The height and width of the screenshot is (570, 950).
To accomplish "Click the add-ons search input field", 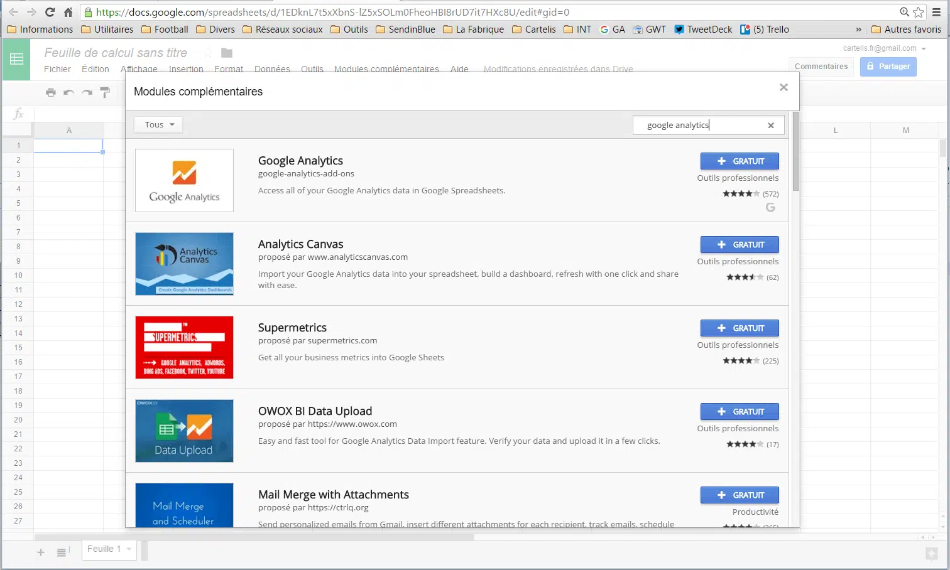I will 701,126.
